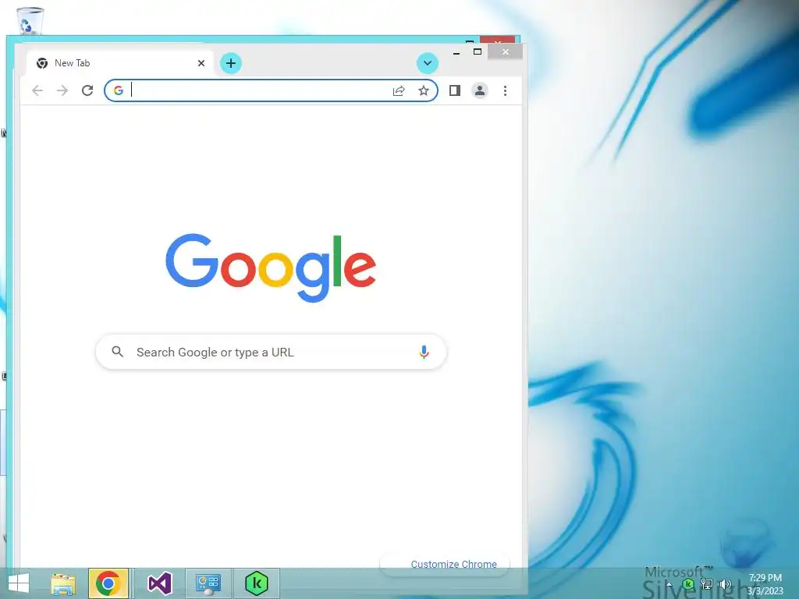This screenshot has width=799, height=599.
Task: Open the network tray icon
Action: [x=707, y=584]
